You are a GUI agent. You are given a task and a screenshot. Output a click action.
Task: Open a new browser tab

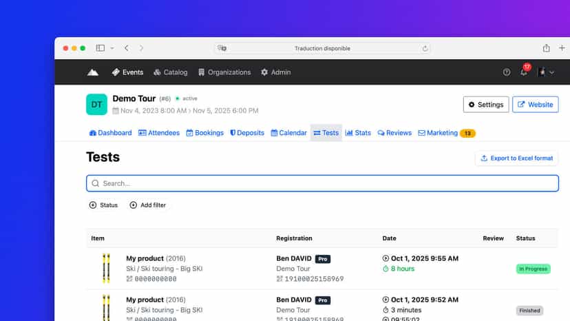click(x=562, y=48)
